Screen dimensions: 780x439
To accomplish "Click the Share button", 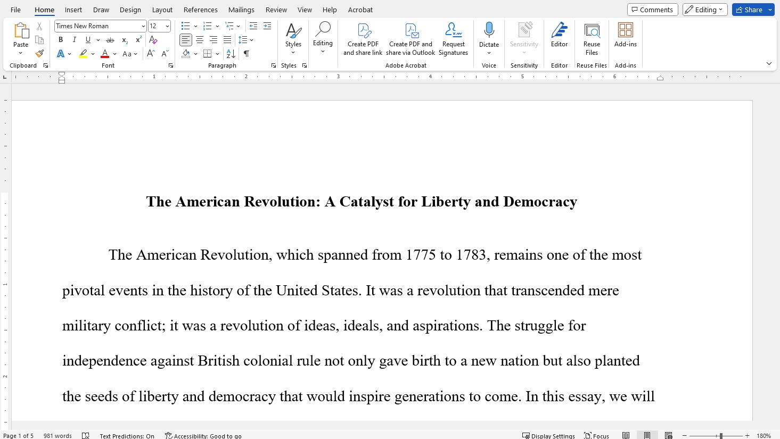I will point(749,10).
